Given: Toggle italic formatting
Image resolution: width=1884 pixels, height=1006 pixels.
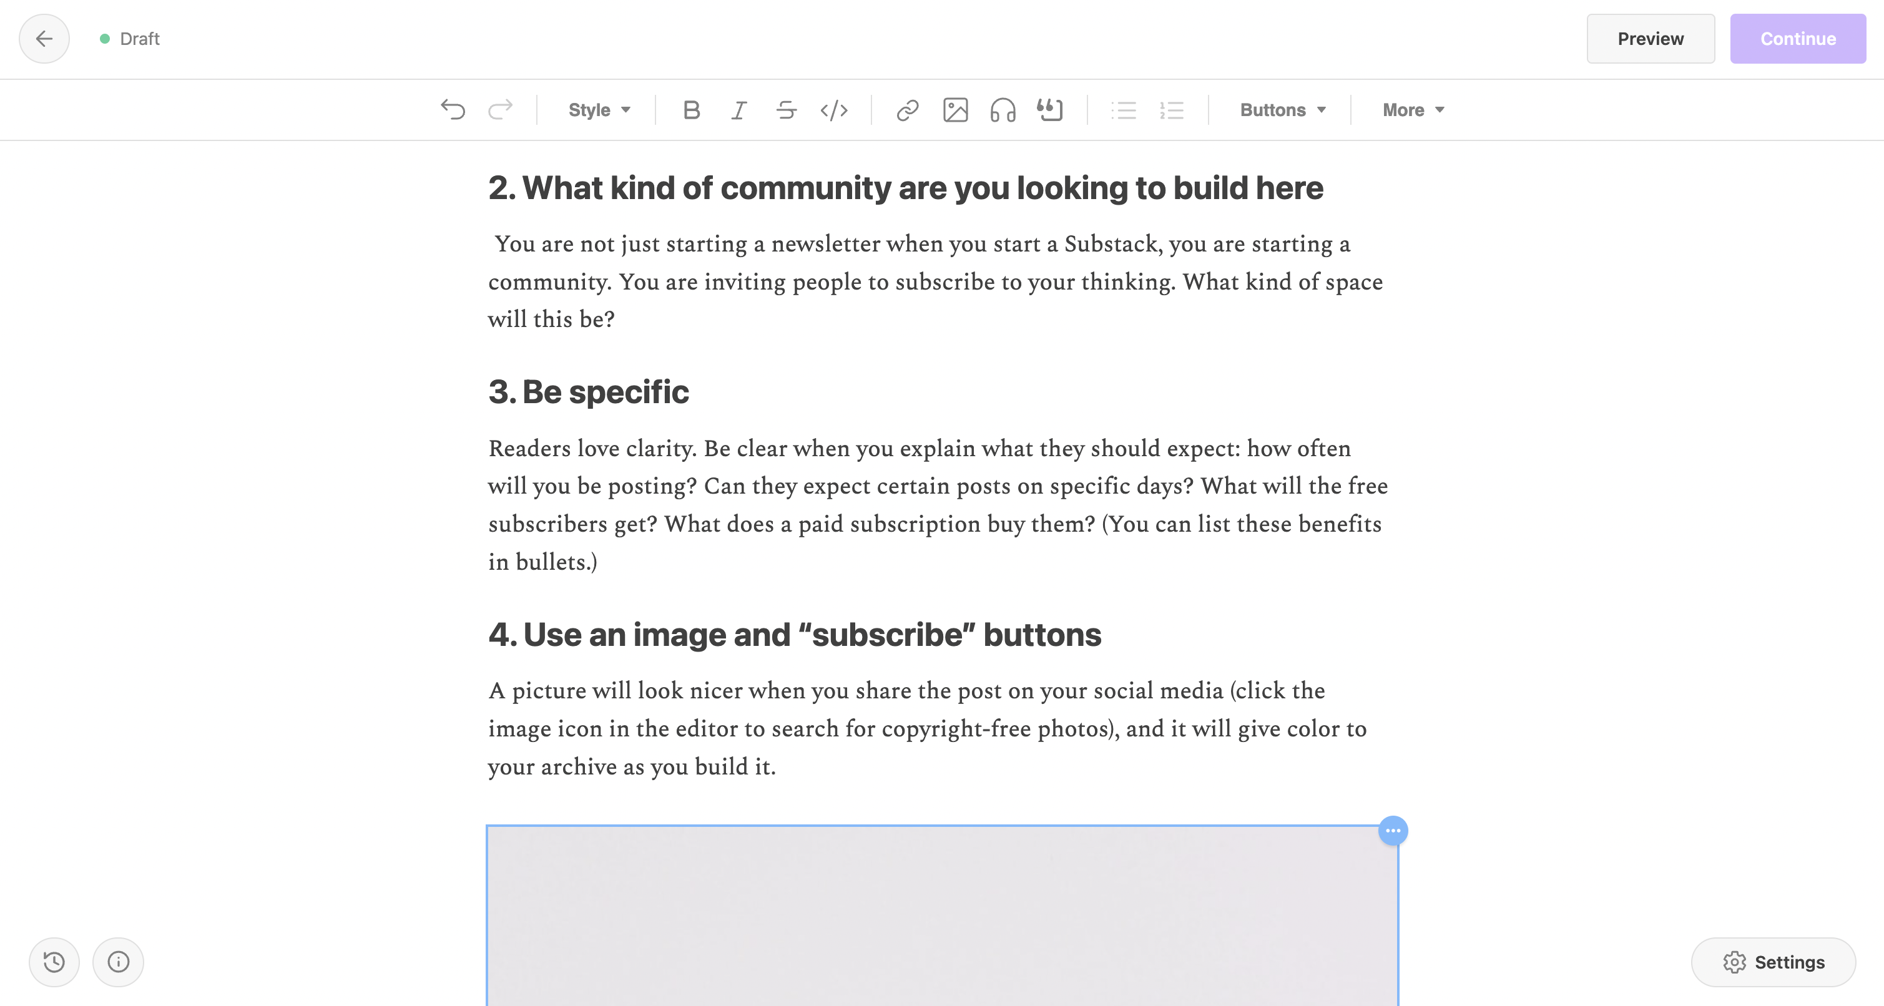Looking at the screenshot, I should pyautogui.click(x=738, y=110).
